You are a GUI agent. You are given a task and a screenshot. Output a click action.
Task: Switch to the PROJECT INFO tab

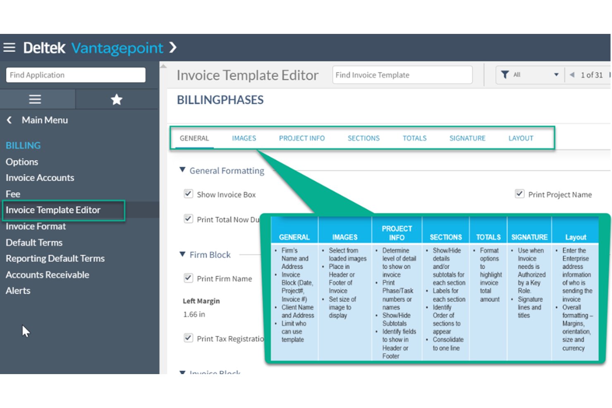[302, 138]
